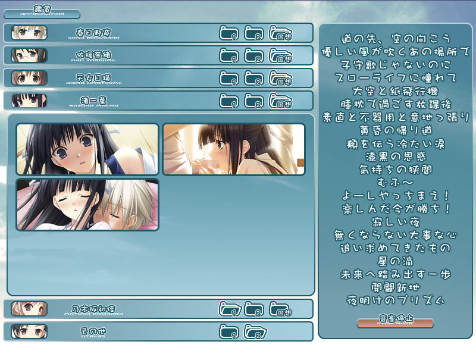Open the 回想 folder for 乃木坂初佳

(x=280, y=309)
